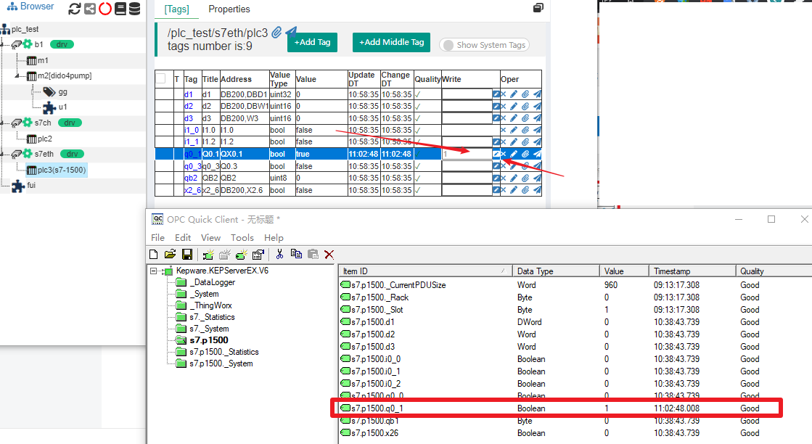Click the paperclip icon in the i1_0 row
Image resolution: width=812 pixels, height=444 pixels.
(x=525, y=130)
